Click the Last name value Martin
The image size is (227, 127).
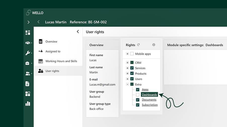pos(94,72)
